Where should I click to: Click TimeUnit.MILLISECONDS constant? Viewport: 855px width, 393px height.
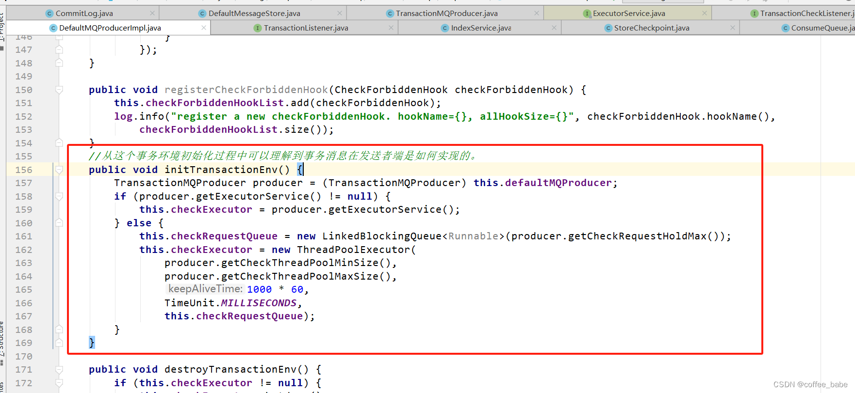(230, 303)
